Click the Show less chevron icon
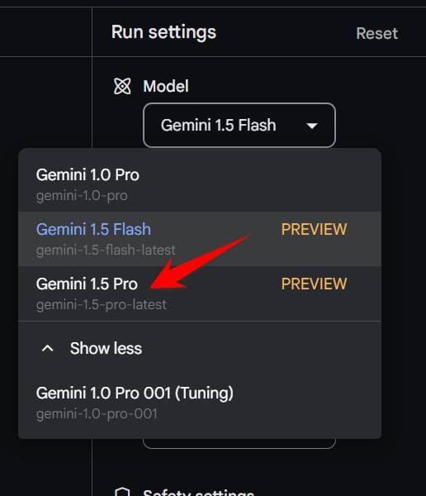The height and width of the screenshot is (496, 426). click(47, 348)
